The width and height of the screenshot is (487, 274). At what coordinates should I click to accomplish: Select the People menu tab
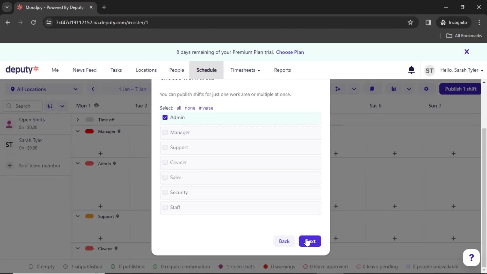pyautogui.click(x=177, y=70)
